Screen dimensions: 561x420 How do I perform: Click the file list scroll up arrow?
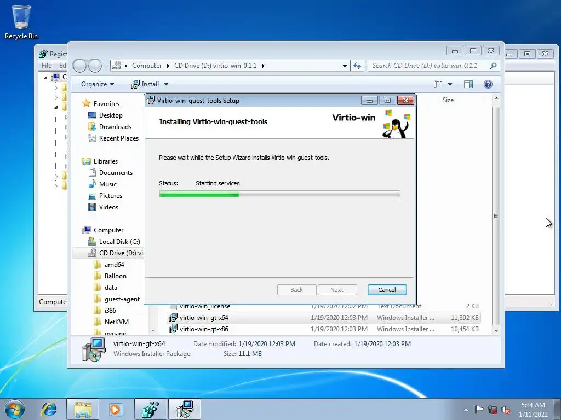click(x=496, y=98)
